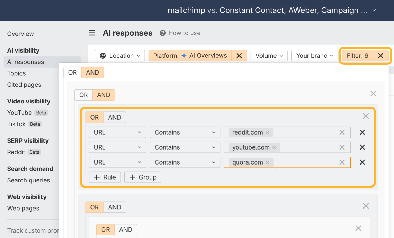This screenshot has height=238, width=394.
Task: Set second-level group logic to AND
Action: 104,95
